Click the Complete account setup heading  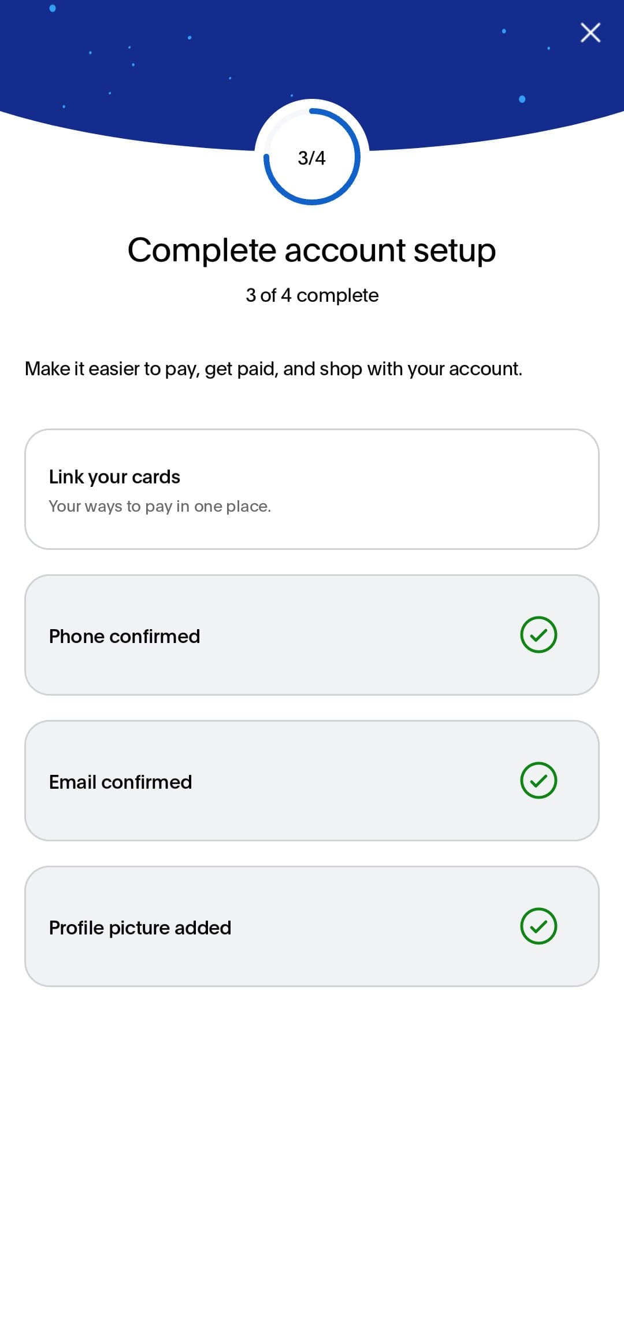[312, 250]
